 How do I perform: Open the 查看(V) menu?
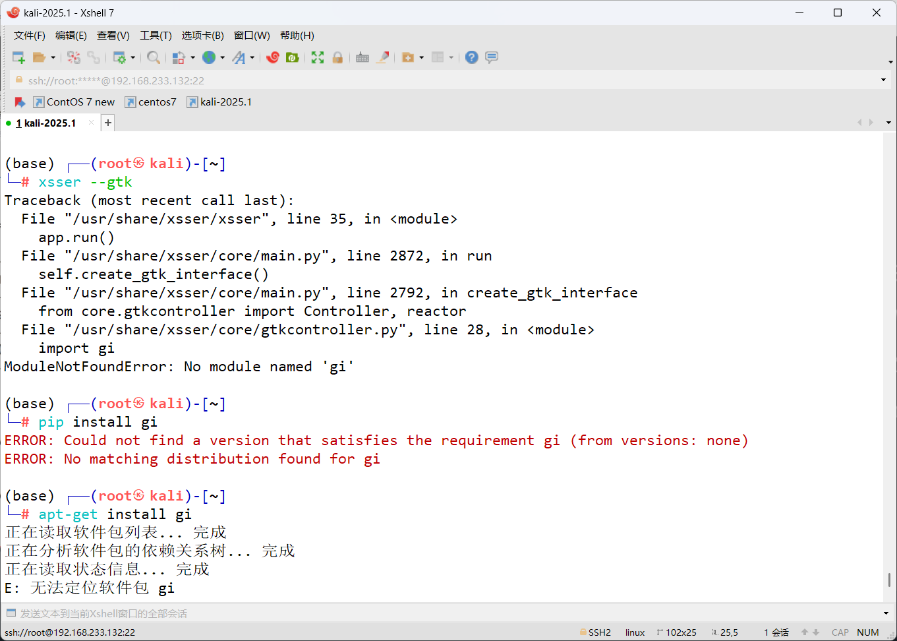coord(113,36)
